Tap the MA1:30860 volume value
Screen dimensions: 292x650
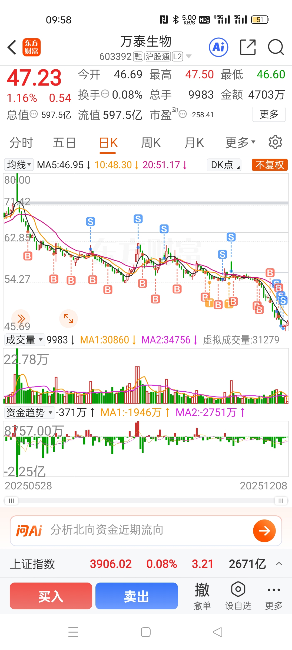coord(107,340)
